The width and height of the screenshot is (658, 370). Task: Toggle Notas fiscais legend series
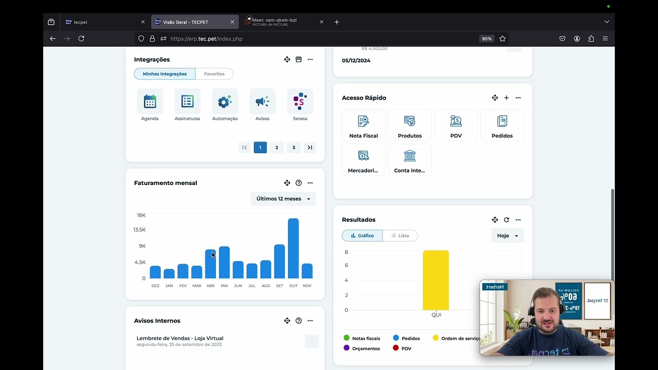[x=362, y=338]
